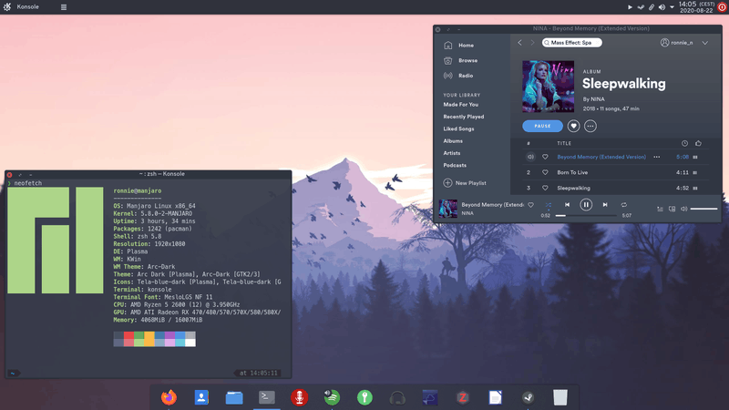Go forward with Spotify's forward arrow

click(x=532, y=42)
